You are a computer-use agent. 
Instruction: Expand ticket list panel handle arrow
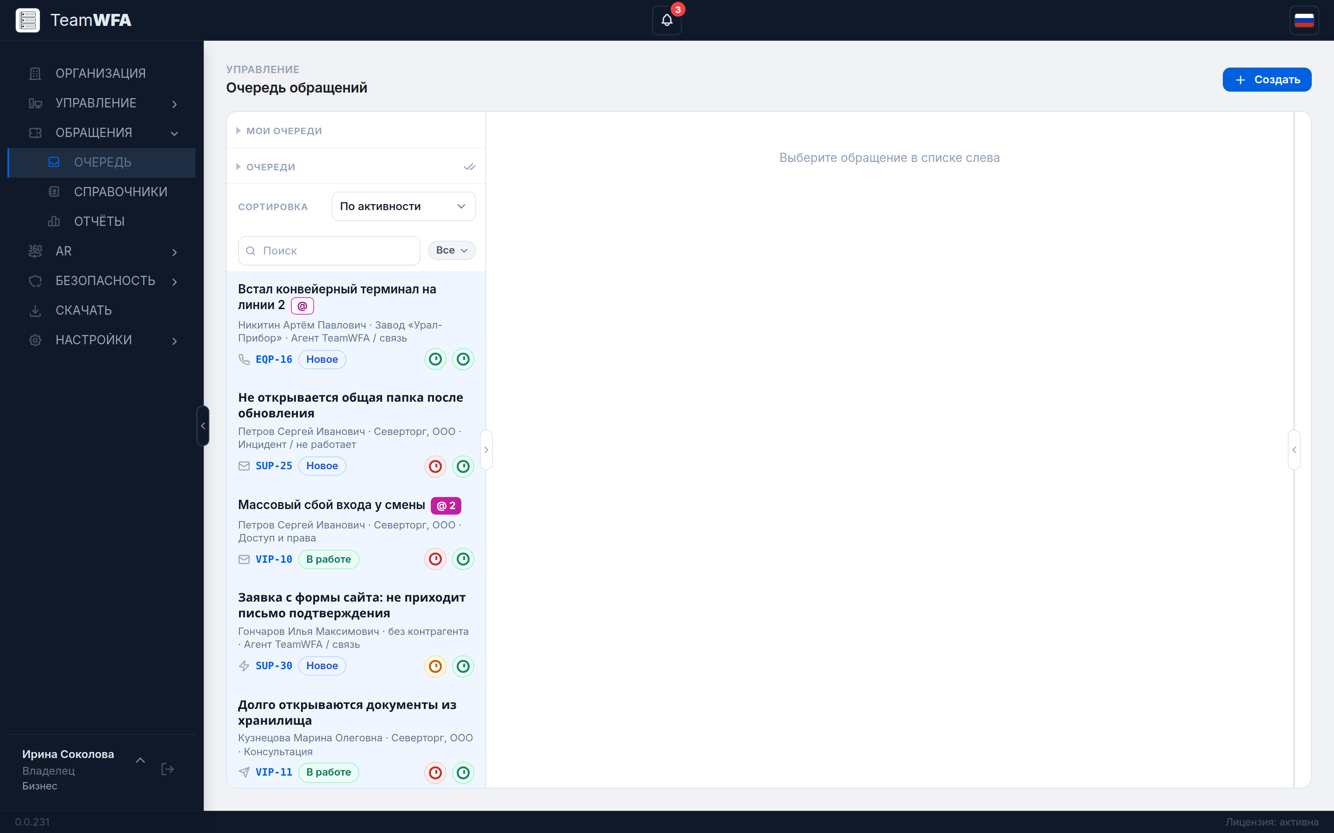click(486, 450)
